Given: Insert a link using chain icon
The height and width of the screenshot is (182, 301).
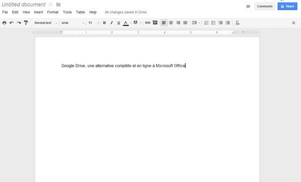Looking at the screenshot, I should click(147, 23).
